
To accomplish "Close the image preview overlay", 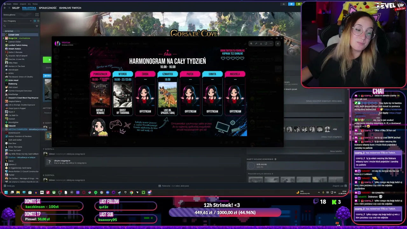I will (x=278, y=44).
